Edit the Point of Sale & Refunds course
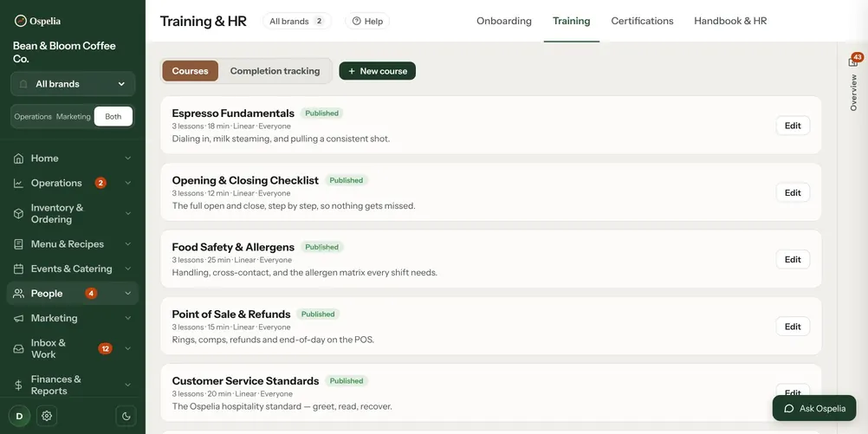Image resolution: width=868 pixels, height=434 pixels. [793, 327]
